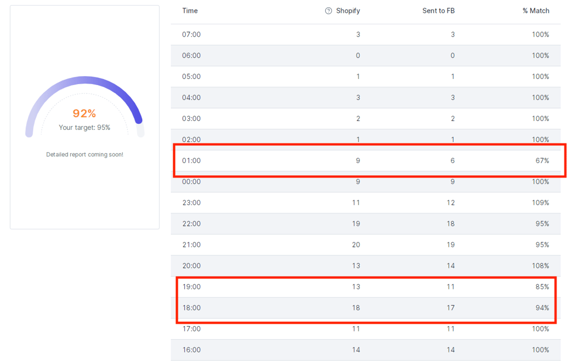
Task: Click the 100% match value at 07:00
Action: pos(541,35)
